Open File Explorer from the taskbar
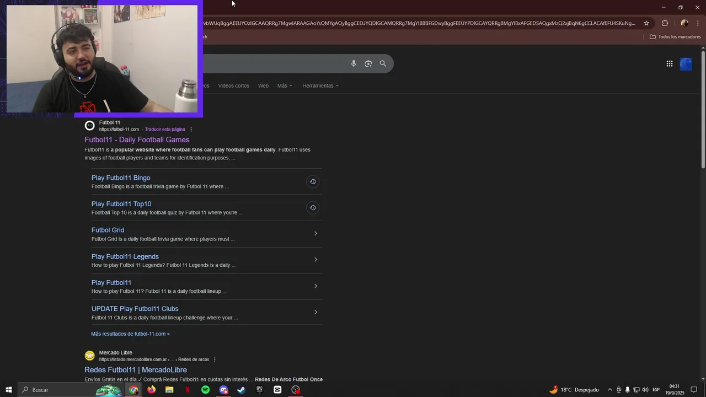The height and width of the screenshot is (397, 706). coord(169,390)
